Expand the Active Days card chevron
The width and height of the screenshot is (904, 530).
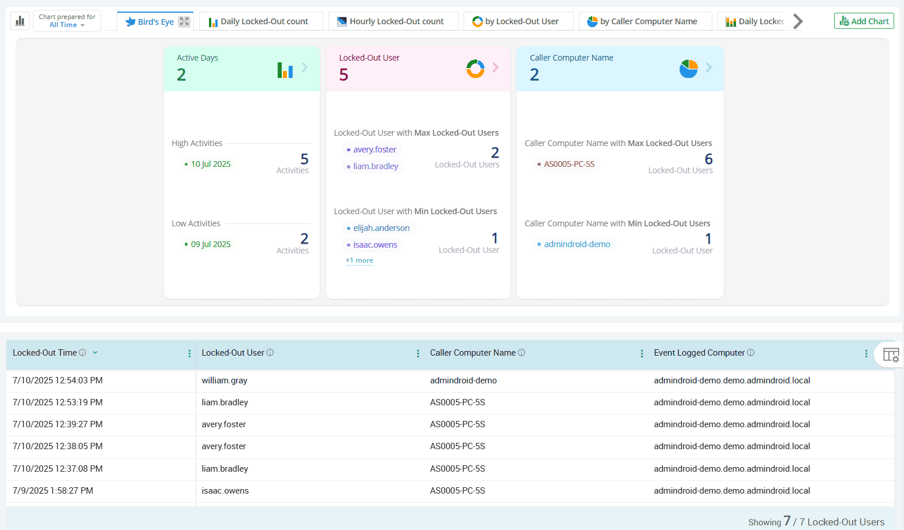(x=305, y=68)
